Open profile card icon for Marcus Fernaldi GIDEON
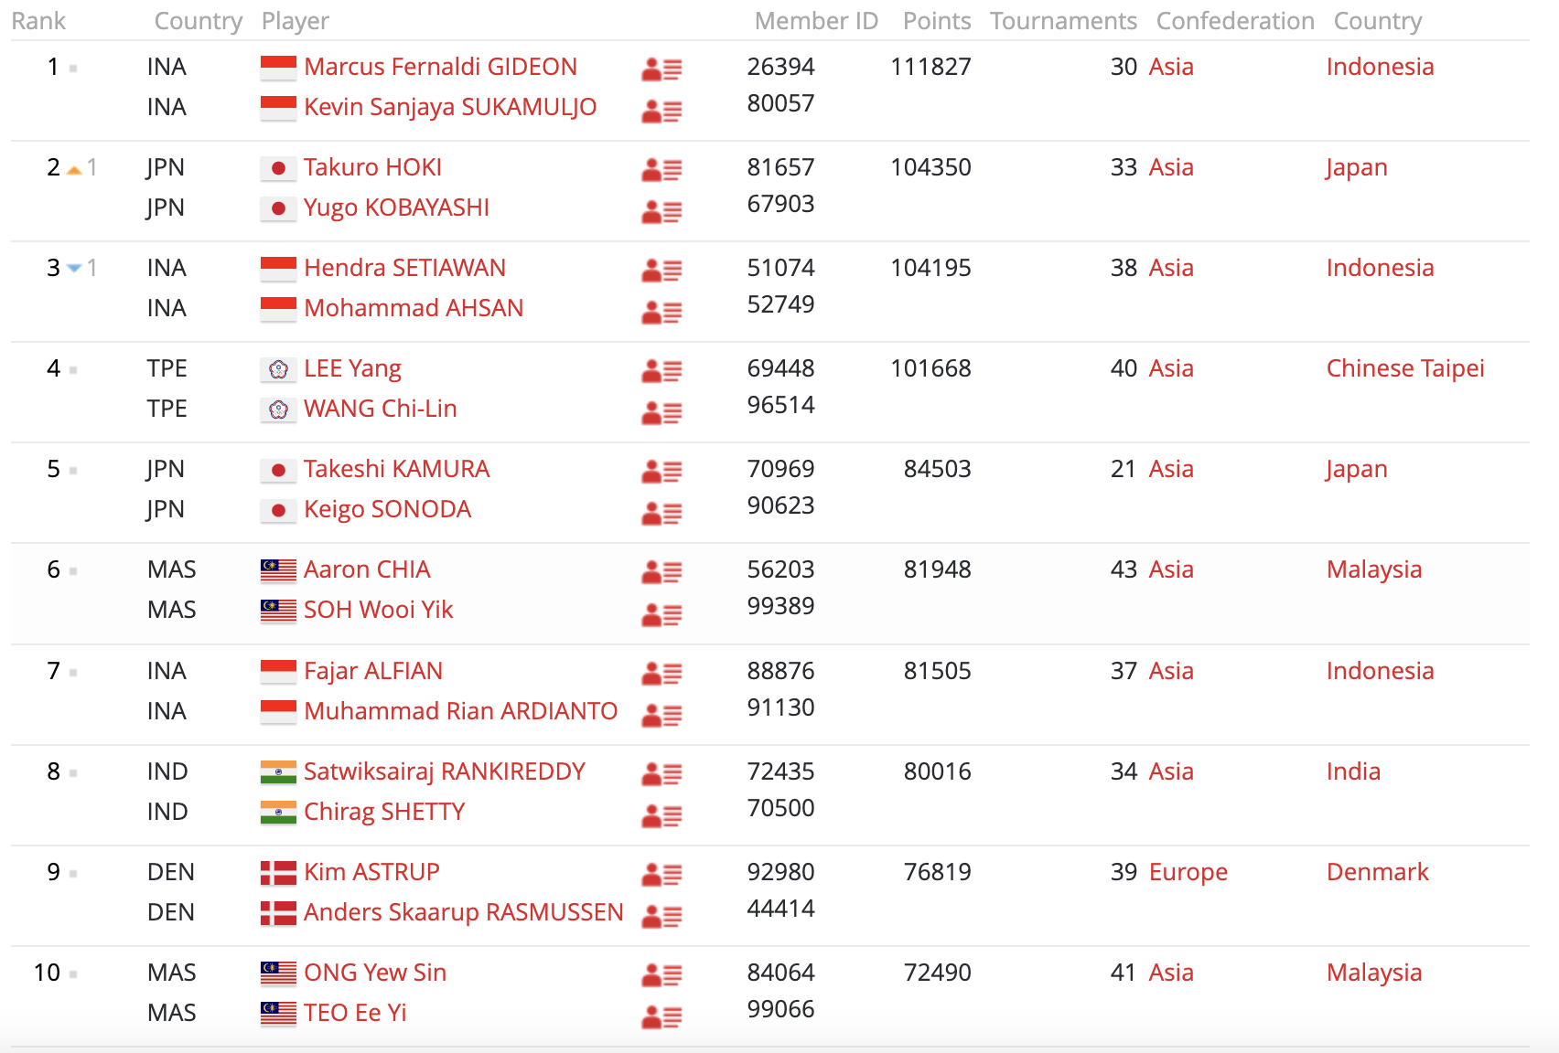 (661, 69)
